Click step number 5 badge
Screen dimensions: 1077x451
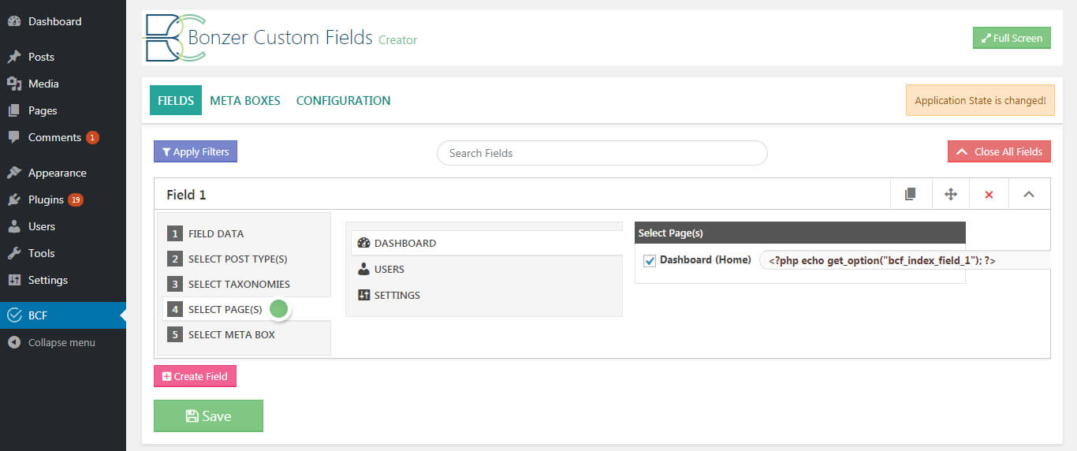click(x=174, y=334)
